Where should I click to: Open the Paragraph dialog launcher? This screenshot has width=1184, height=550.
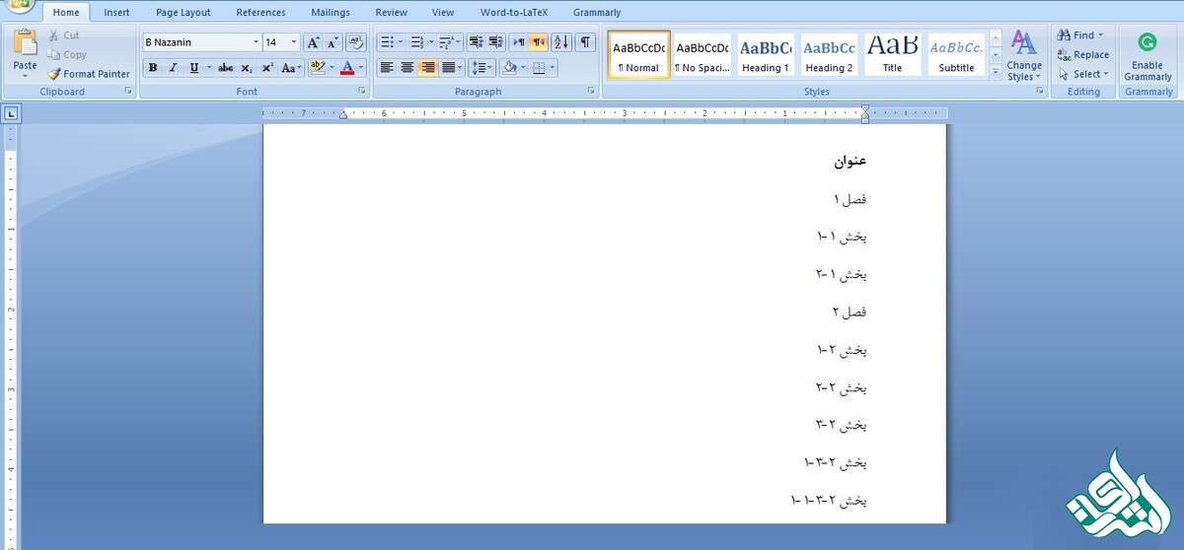591,91
